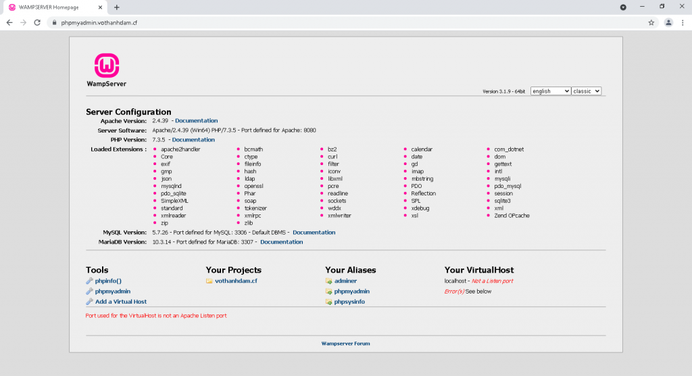Open the Apache Documentation link
This screenshot has height=376, width=692.
tap(197, 121)
